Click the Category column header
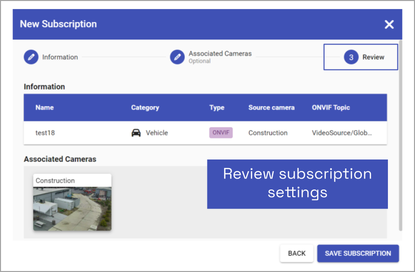The height and width of the screenshot is (272, 415). [145, 107]
